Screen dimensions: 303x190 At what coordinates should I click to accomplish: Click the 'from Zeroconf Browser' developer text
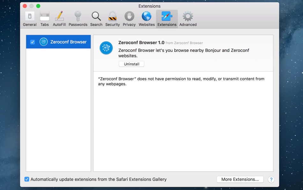click(184, 43)
